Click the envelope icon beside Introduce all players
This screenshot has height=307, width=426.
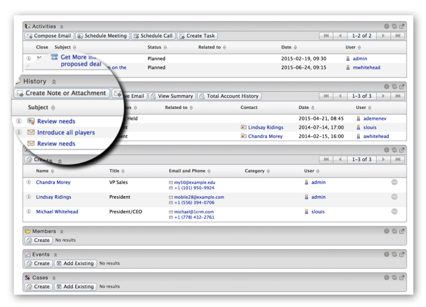pos(31,132)
